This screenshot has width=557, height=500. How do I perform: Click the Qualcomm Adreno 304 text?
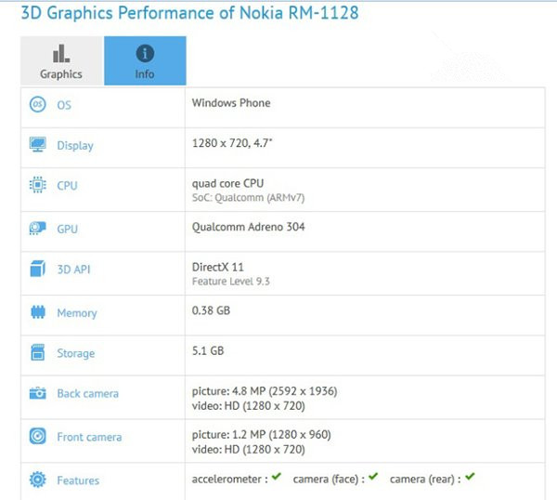coord(248,227)
